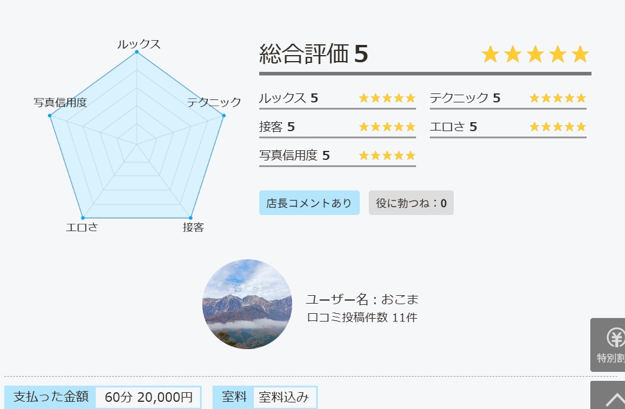Click the yen discount icon button

point(609,344)
